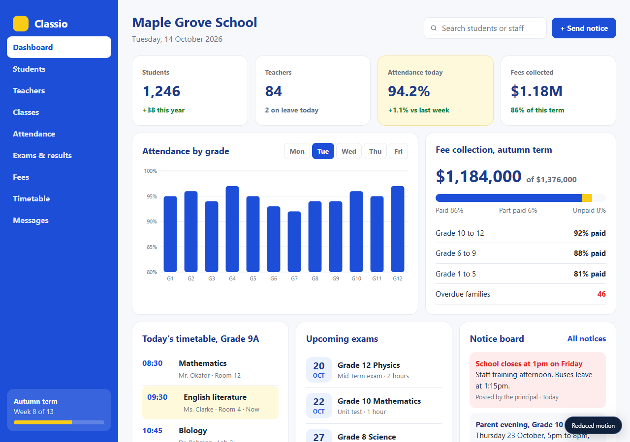This screenshot has height=442, width=630.
Task: Switch attendance chart to Thu
Action: pos(376,151)
